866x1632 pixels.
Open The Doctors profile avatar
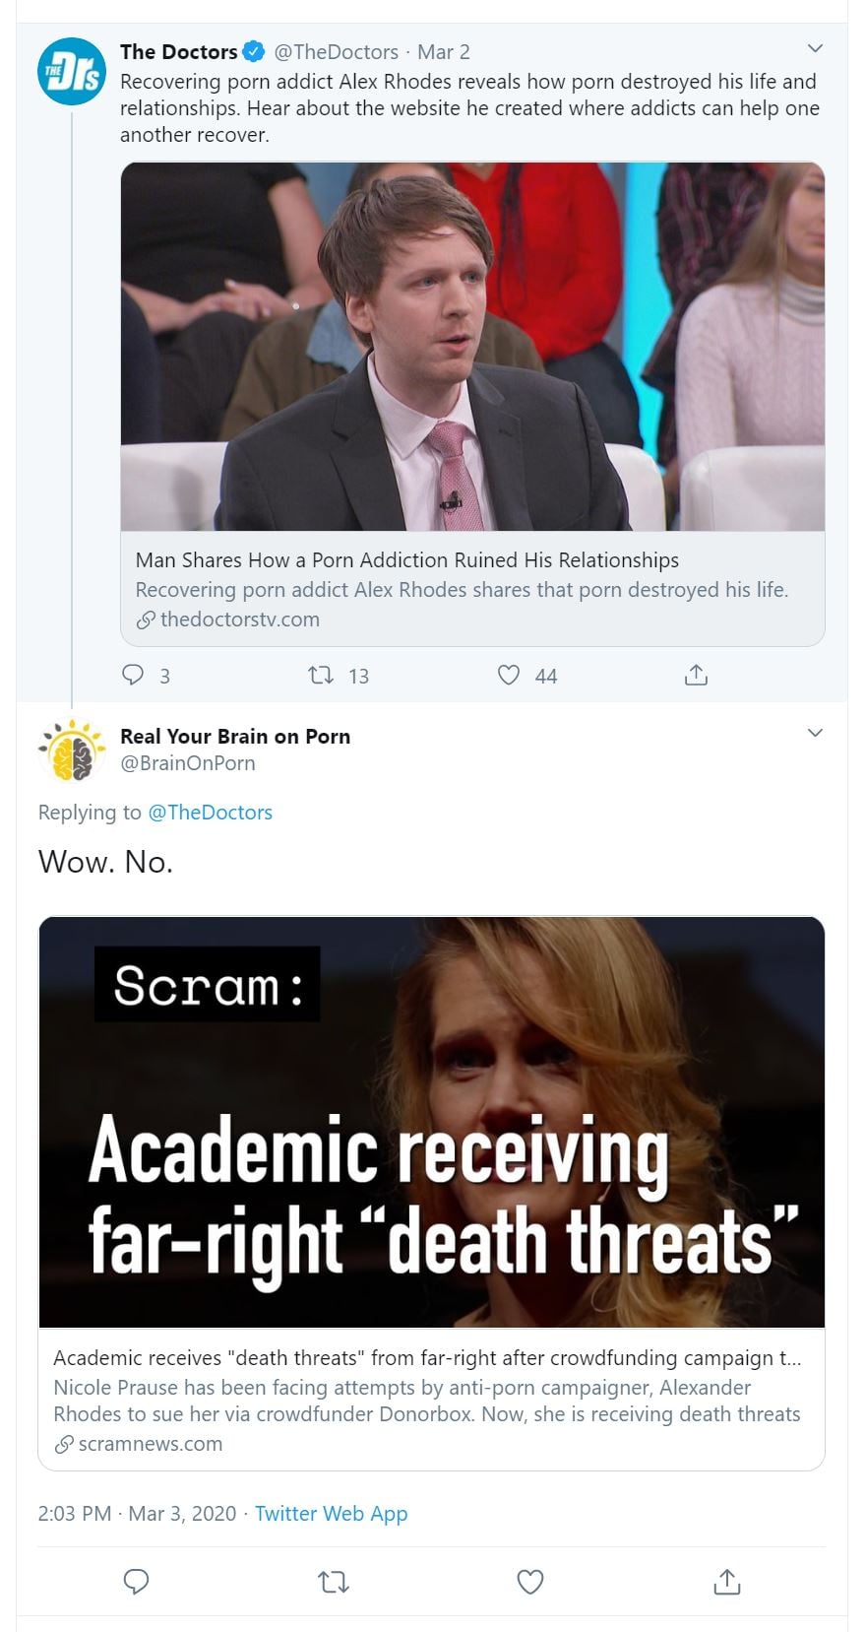click(72, 72)
